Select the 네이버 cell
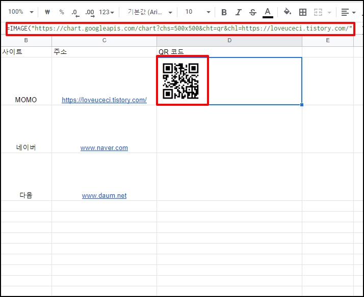 point(26,129)
